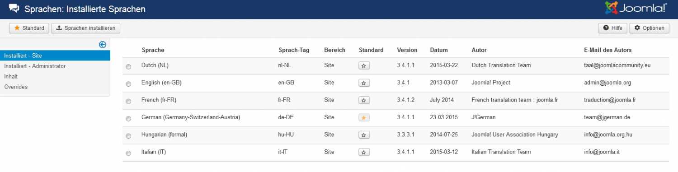Open the Hilfe help button

pyautogui.click(x=612, y=28)
